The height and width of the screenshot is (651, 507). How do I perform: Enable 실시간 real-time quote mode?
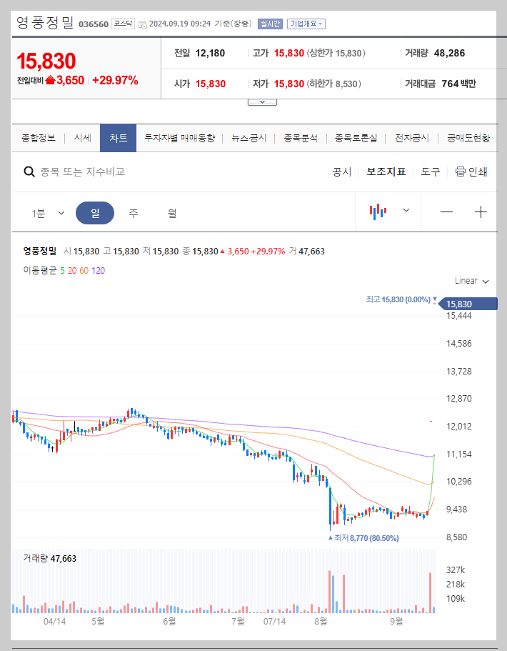click(270, 24)
